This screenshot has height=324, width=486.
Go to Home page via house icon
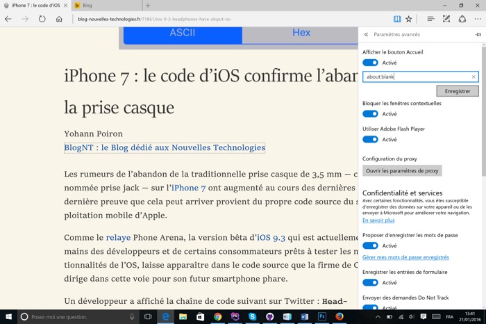[x=60, y=19]
